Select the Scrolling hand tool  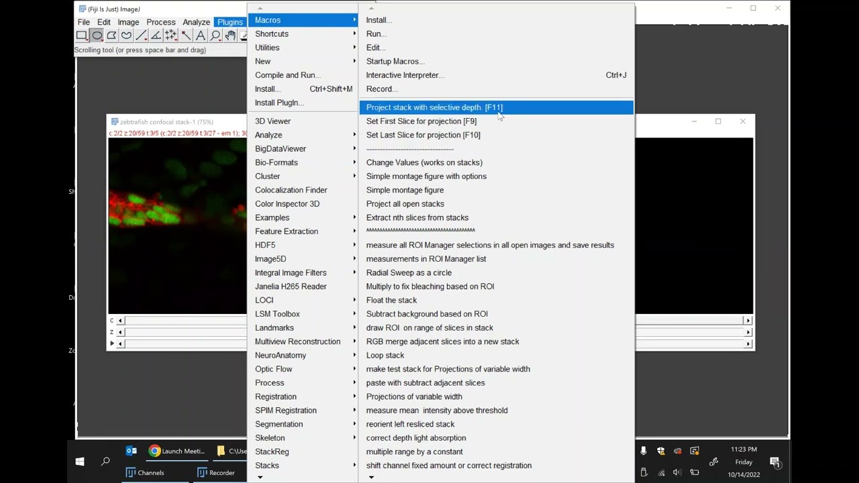[x=230, y=36]
